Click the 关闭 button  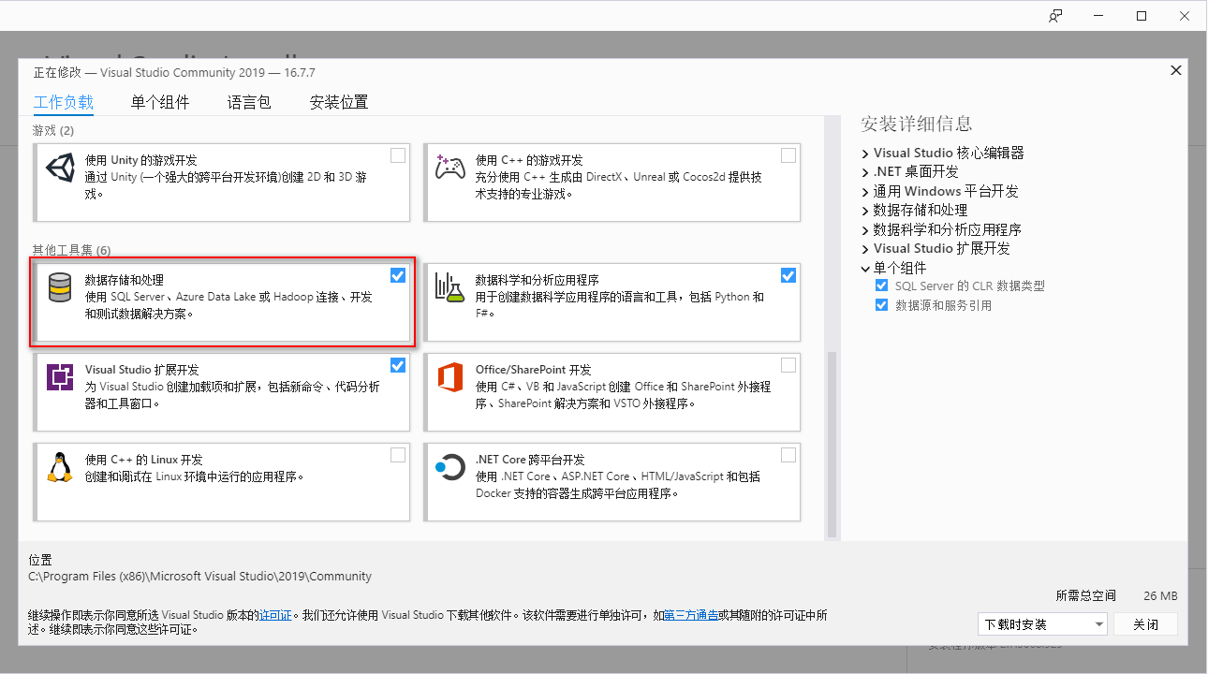[1145, 624]
